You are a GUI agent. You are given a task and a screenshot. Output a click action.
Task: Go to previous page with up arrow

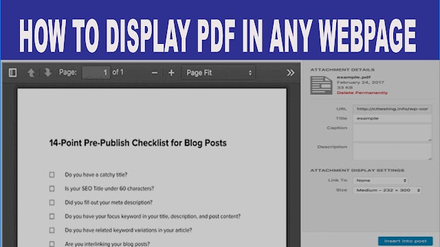pos(31,73)
